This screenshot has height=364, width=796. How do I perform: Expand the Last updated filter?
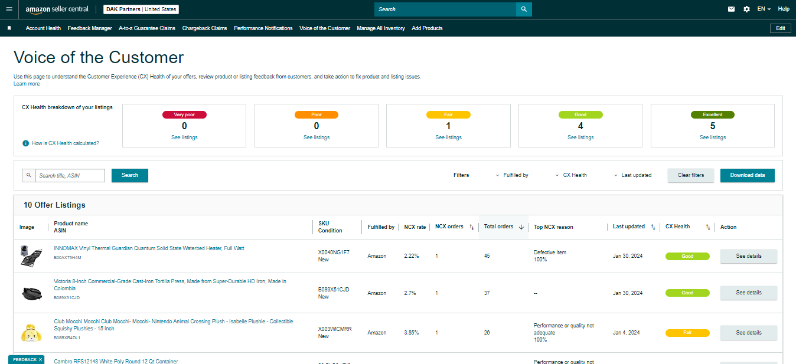[632, 175]
